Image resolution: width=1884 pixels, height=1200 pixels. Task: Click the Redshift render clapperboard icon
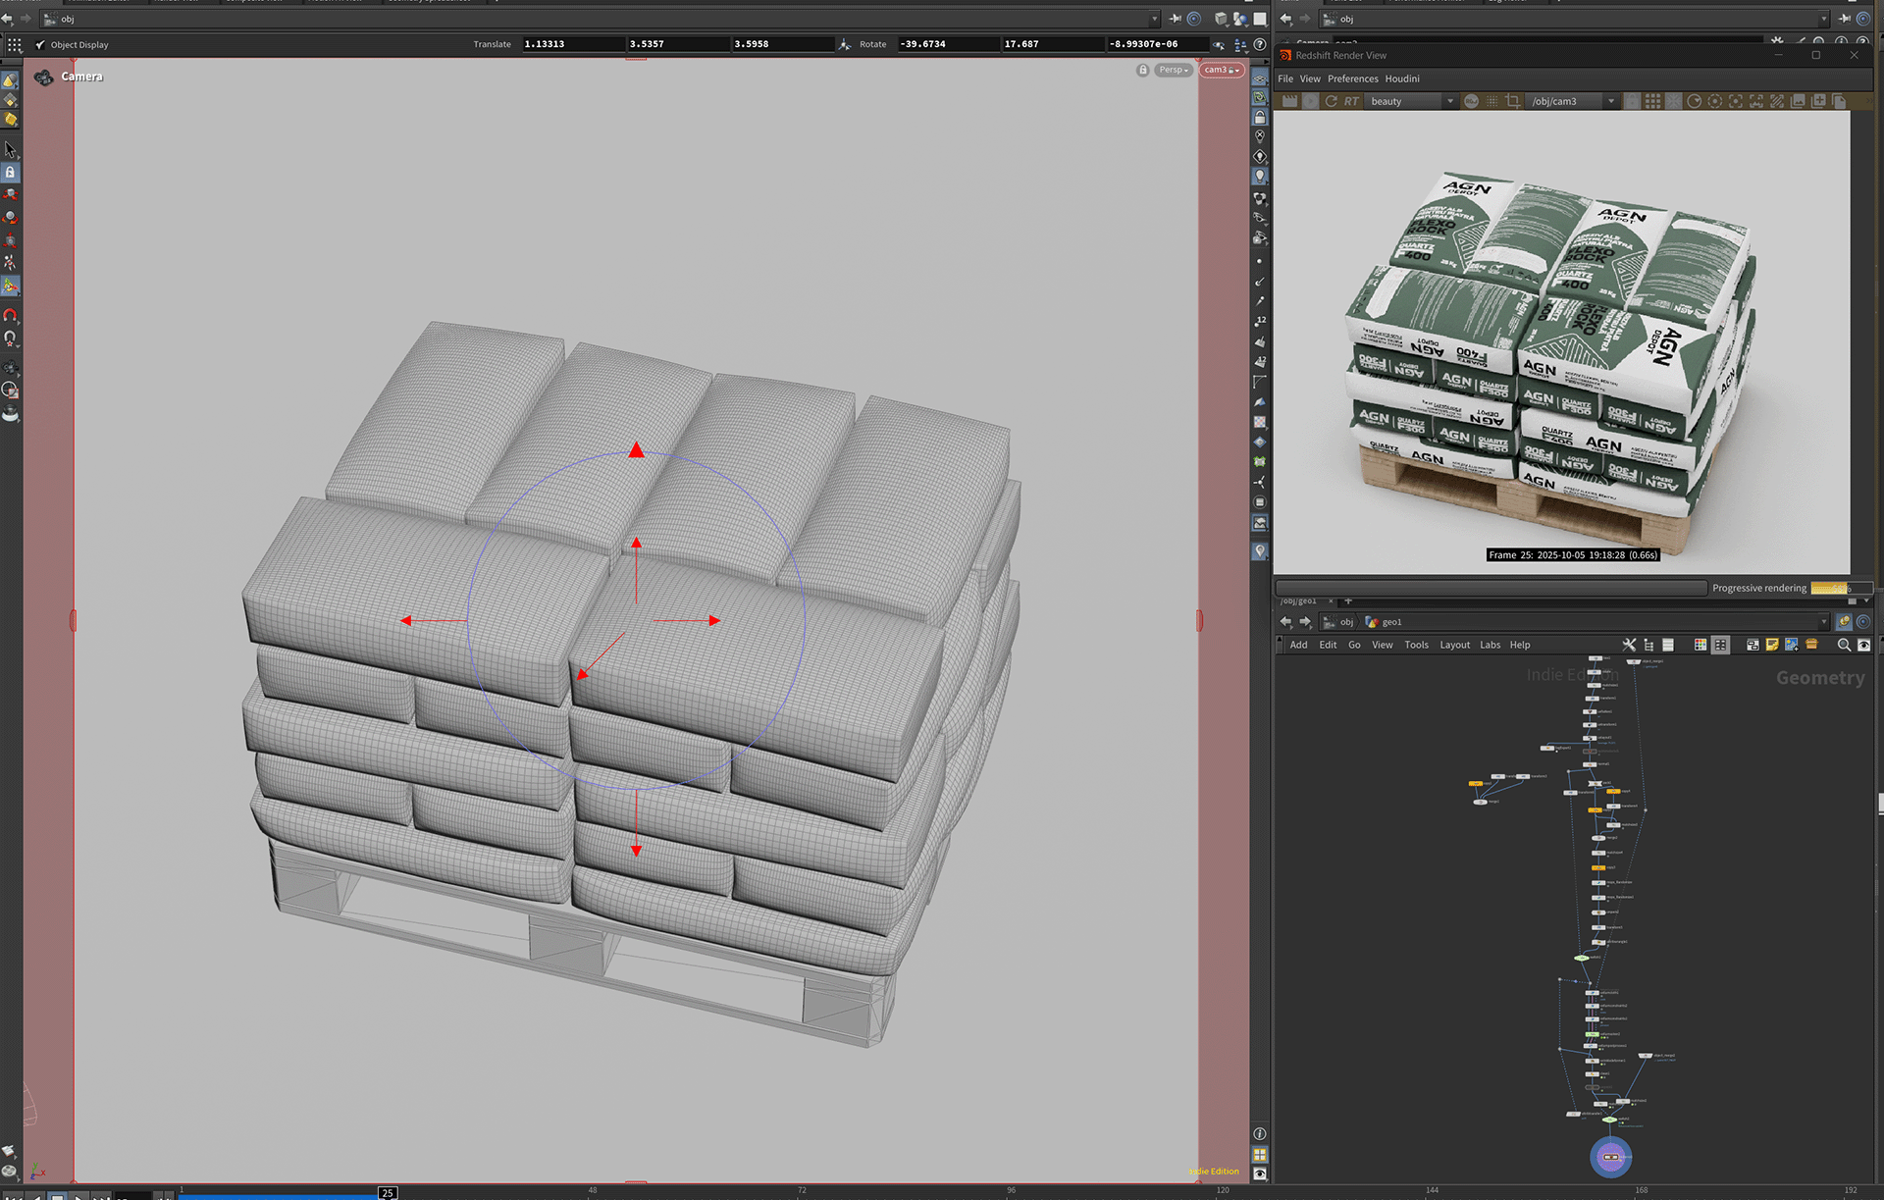(1289, 101)
